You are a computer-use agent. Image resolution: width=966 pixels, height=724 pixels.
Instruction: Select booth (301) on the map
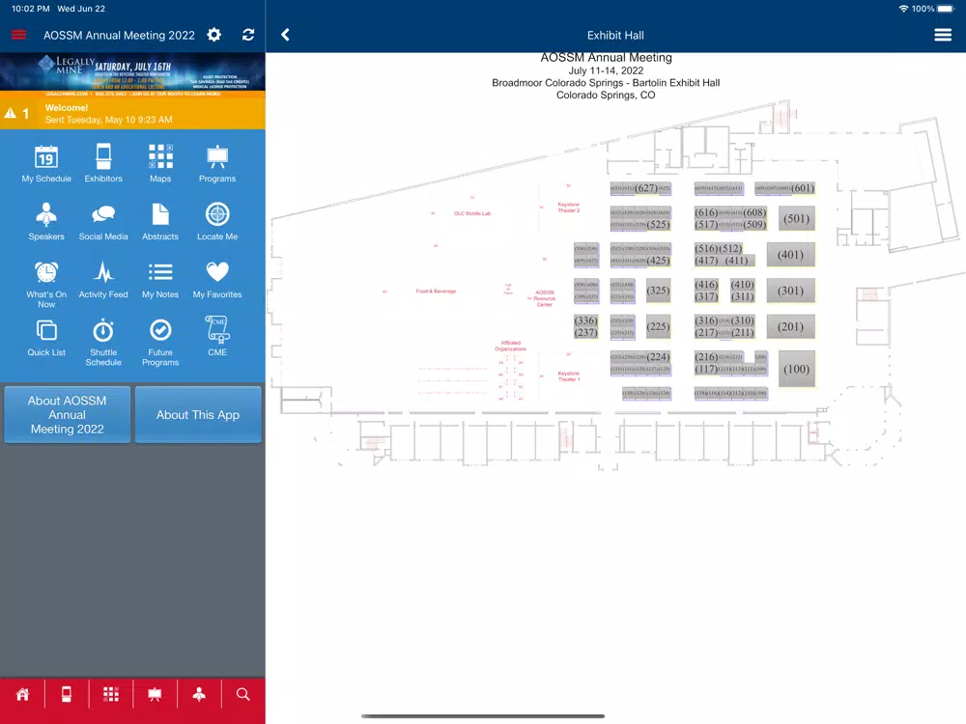pos(790,291)
